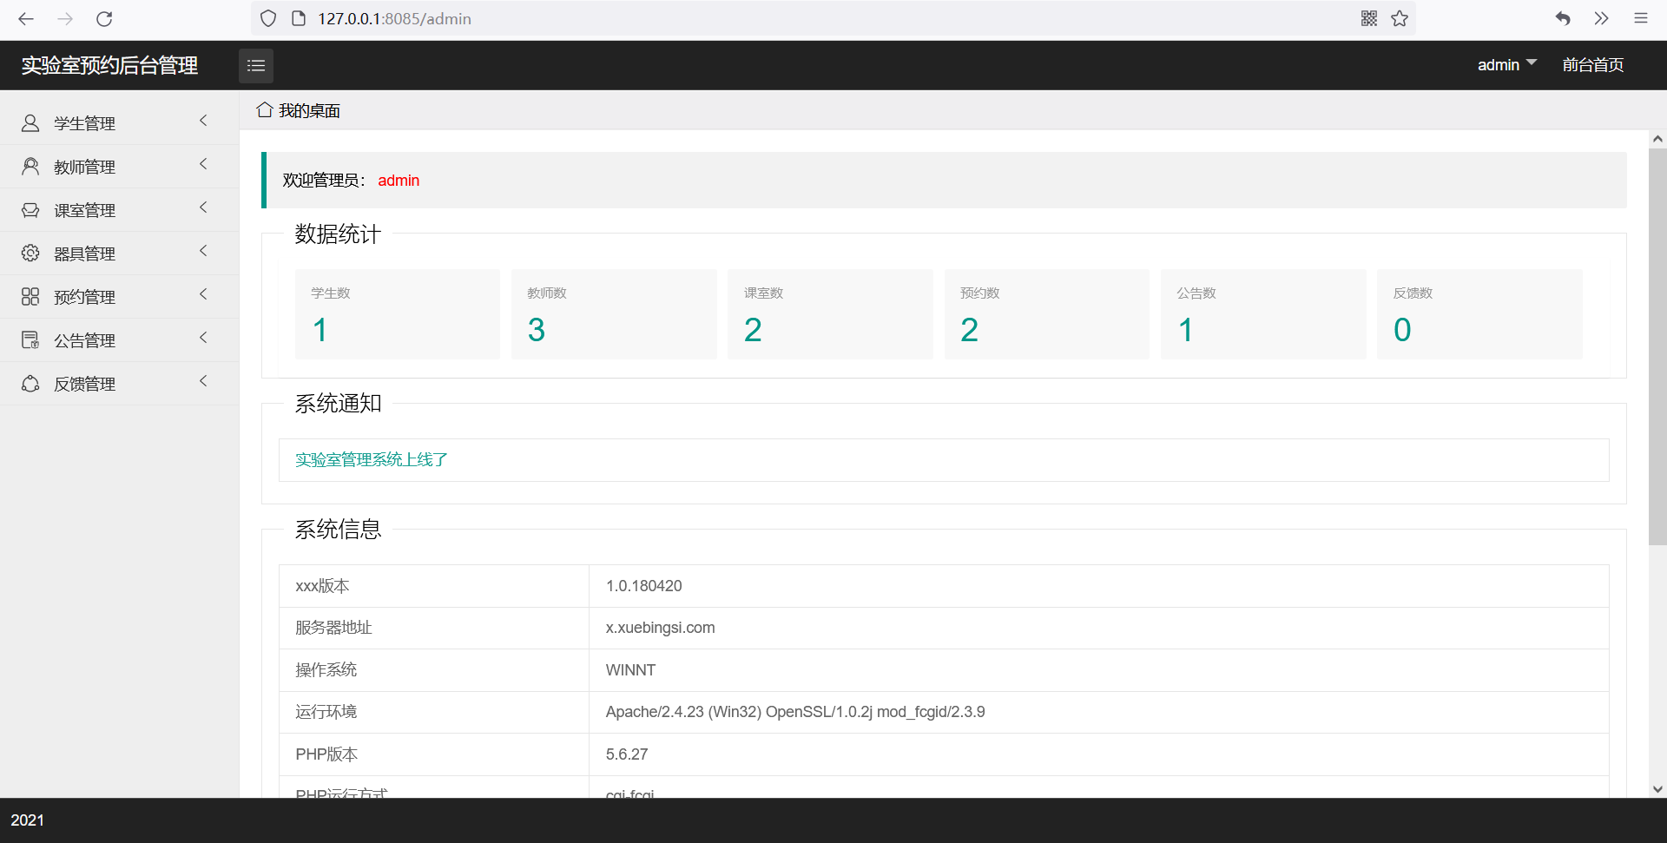
Task: Open the QR code icon in address bar
Action: tap(1369, 19)
